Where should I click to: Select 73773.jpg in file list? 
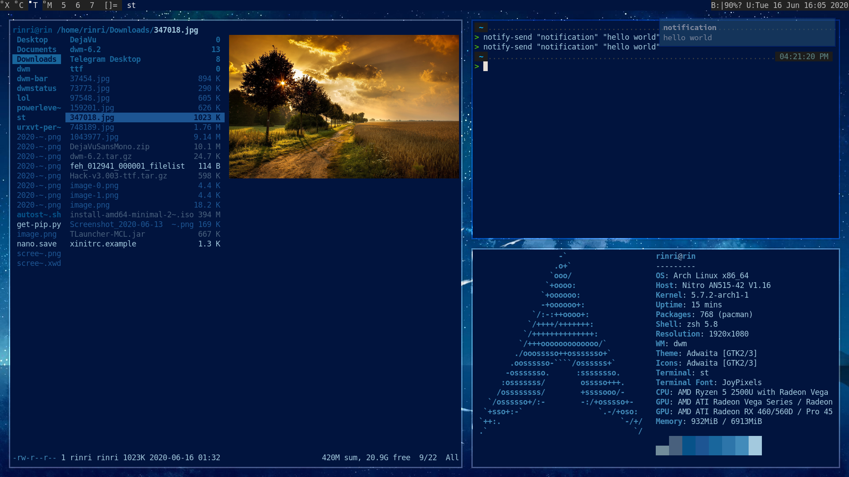(x=145, y=88)
